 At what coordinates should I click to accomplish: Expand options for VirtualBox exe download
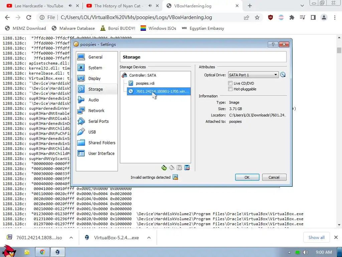click(149, 238)
